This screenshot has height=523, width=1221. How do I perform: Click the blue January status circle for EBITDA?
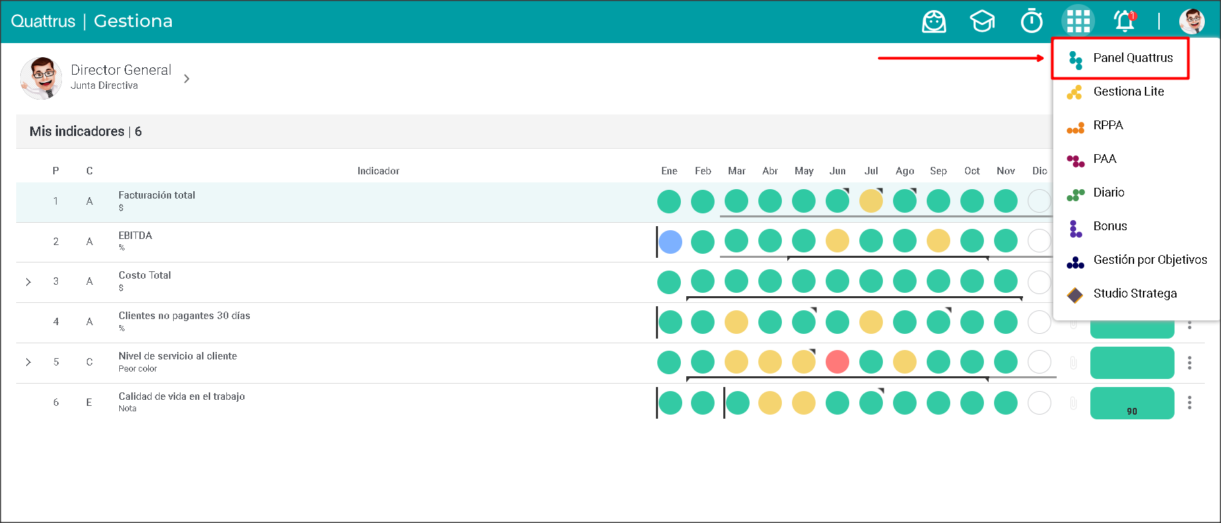click(670, 242)
